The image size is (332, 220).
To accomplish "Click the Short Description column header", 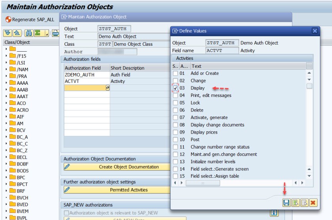I will click(140, 68).
